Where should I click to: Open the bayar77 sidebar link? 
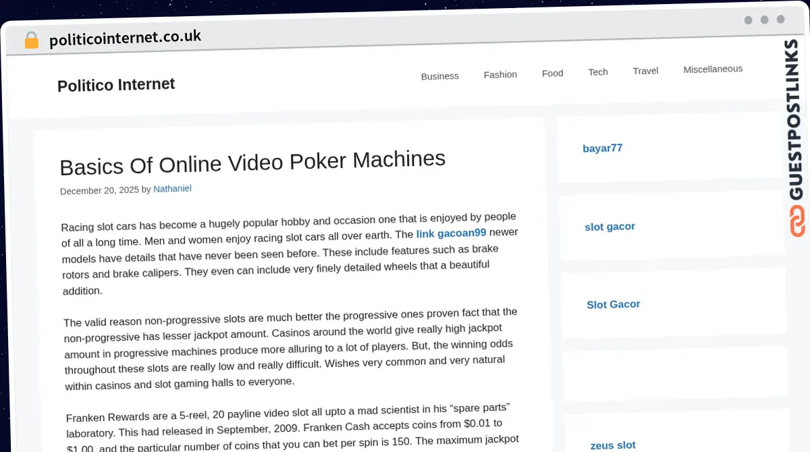coord(602,148)
